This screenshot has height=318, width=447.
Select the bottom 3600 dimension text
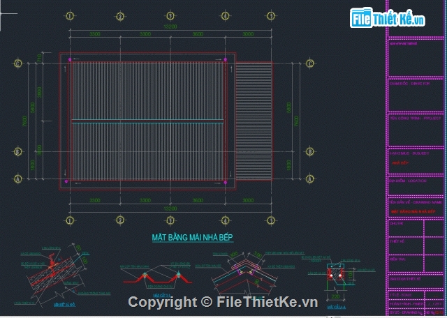pyautogui.click(x=198, y=200)
